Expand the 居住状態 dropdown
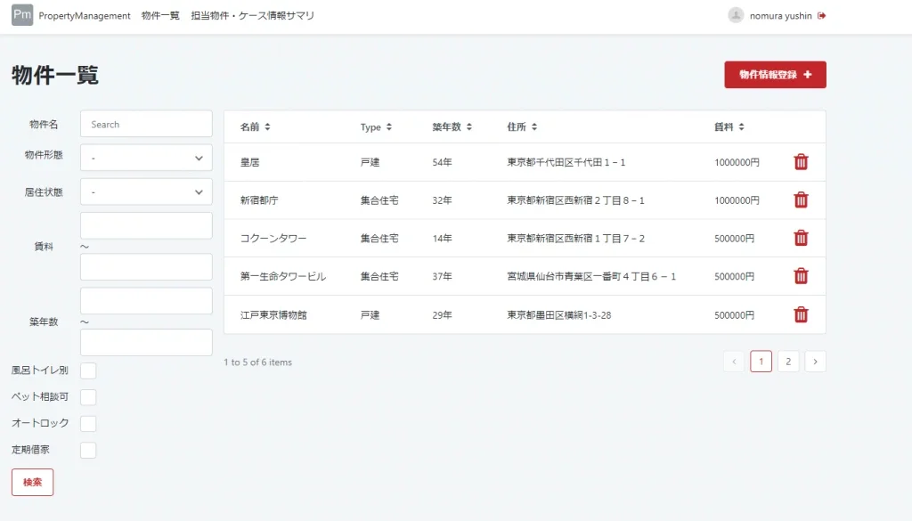 (x=146, y=191)
